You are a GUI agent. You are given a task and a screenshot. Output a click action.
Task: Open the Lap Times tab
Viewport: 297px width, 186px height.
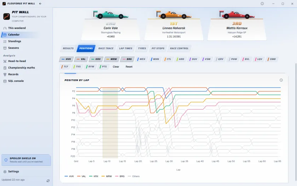coord(126,49)
